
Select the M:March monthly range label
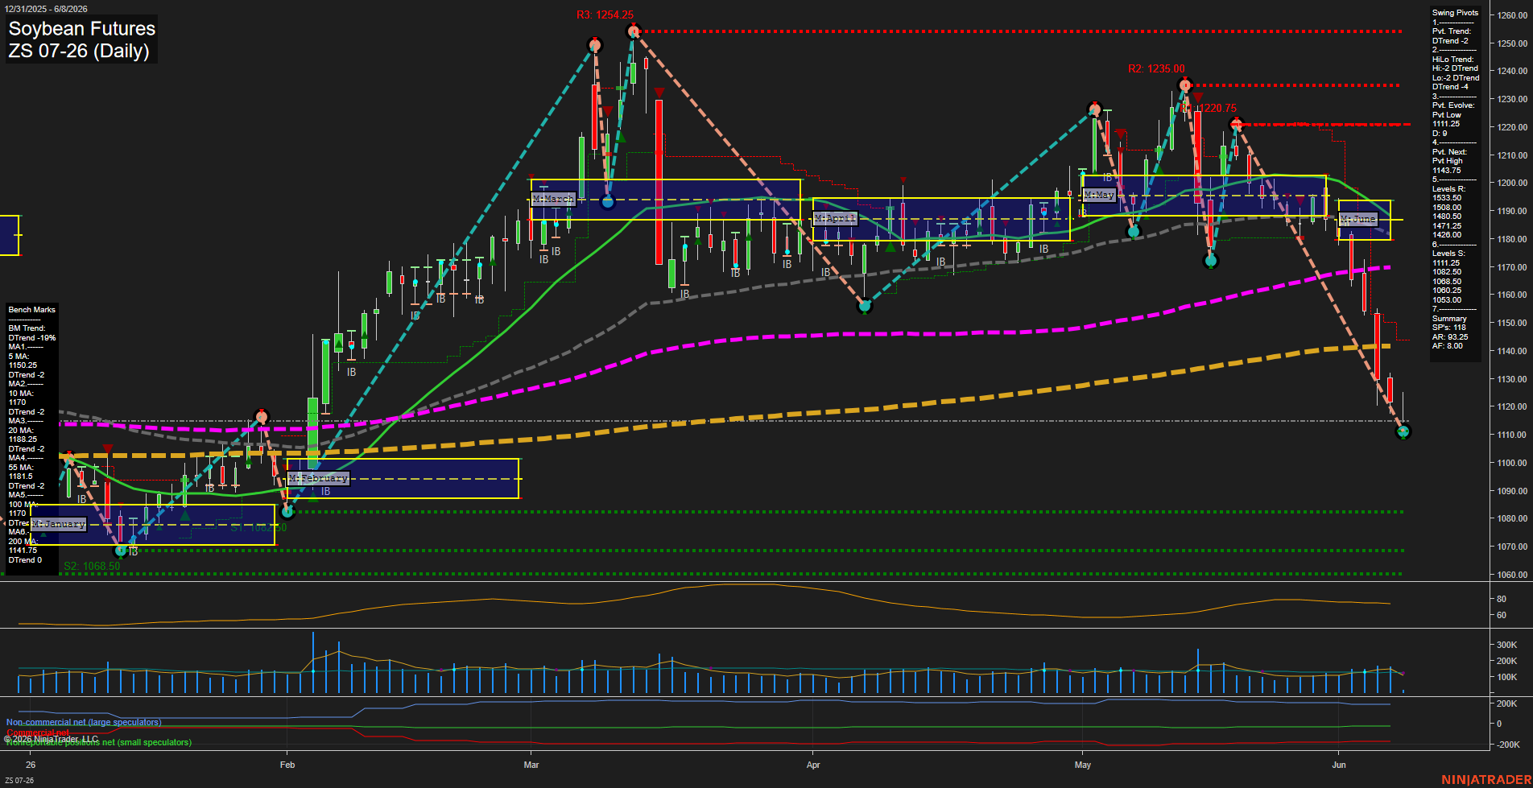point(553,199)
